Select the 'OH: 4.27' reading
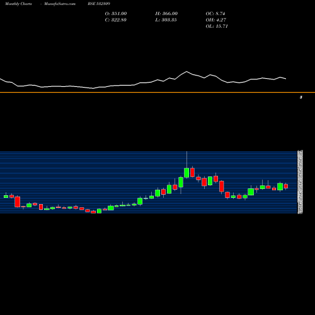 [215, 20]
